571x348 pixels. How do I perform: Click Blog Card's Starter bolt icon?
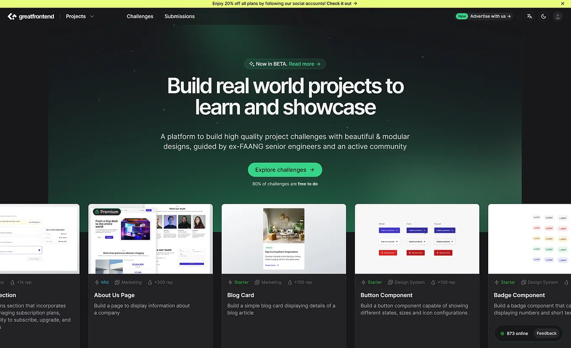(x=230, y=282)
